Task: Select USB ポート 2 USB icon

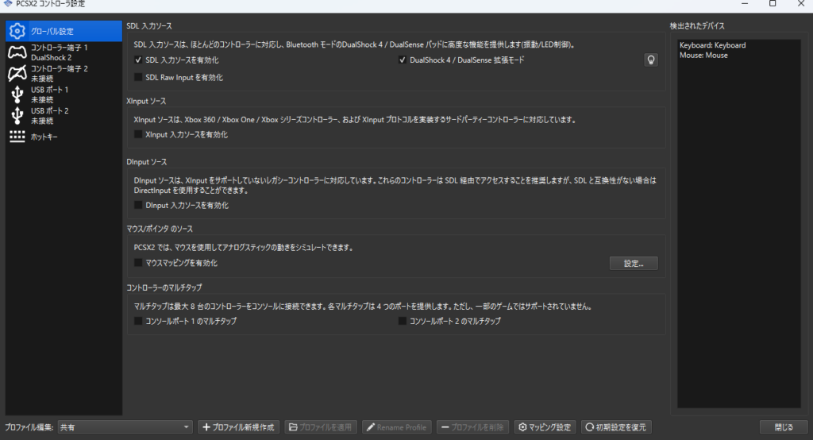Action: (x=17, y=116)
